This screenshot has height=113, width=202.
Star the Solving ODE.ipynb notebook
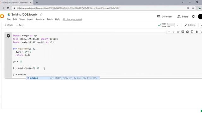tap(41, 14)
